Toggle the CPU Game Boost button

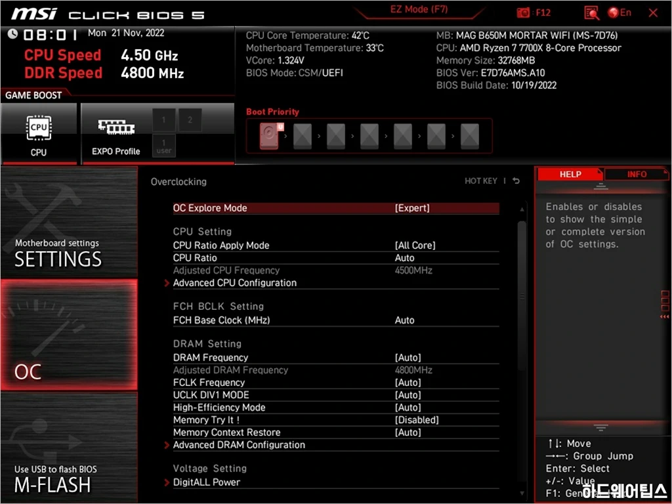coord(39,133)
